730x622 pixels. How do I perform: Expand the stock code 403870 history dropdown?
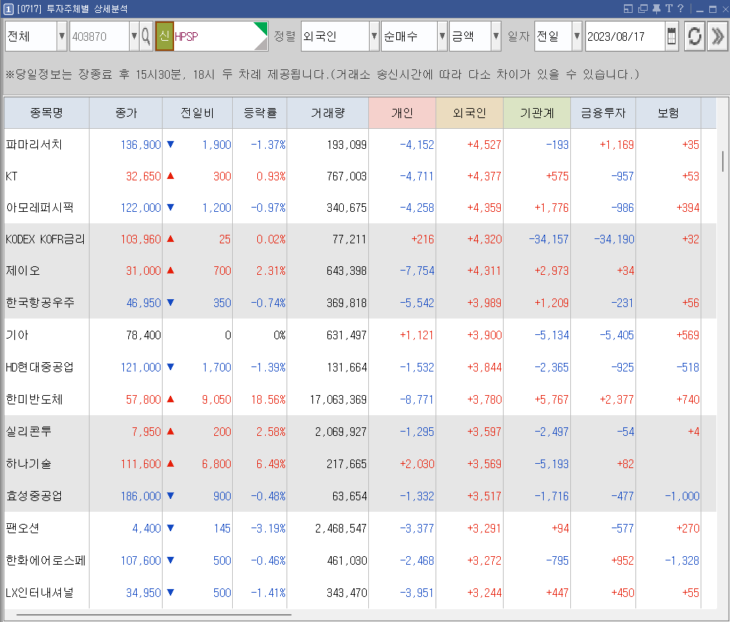(134, 36)
